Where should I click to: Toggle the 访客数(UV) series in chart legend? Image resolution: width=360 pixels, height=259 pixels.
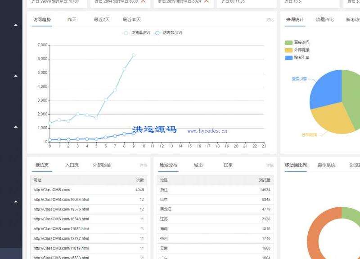pos(168,33)
